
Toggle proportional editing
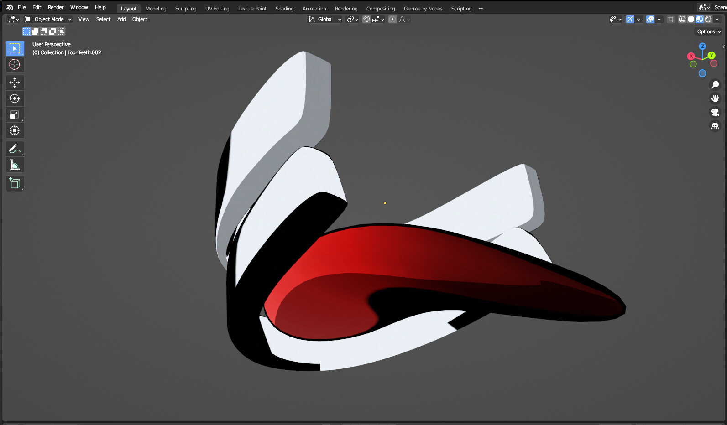click(x=392, y=19)
